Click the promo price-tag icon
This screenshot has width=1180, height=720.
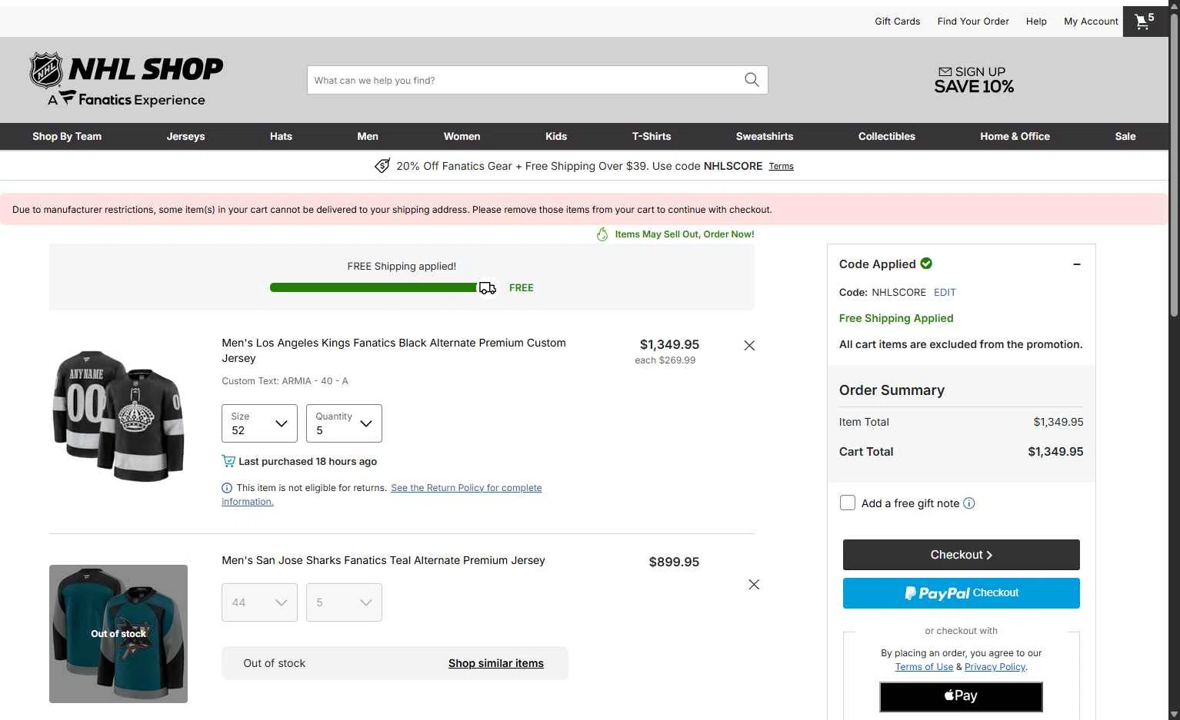[x=382, y=166]
